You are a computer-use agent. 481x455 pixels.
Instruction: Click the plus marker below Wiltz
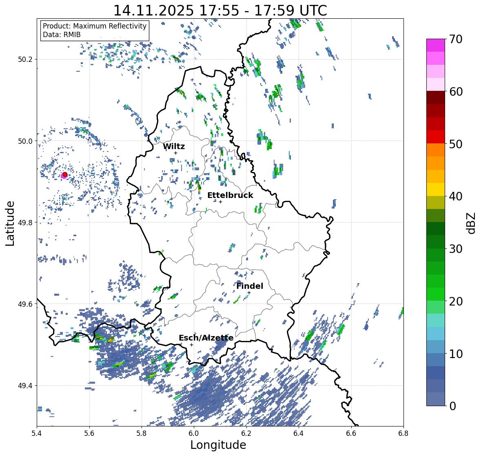coord(175,153)
